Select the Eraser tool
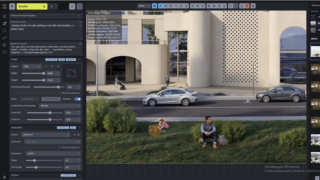The width and height of the screenshot is (320, 180). pyautogui.click(x=166, y=6)
